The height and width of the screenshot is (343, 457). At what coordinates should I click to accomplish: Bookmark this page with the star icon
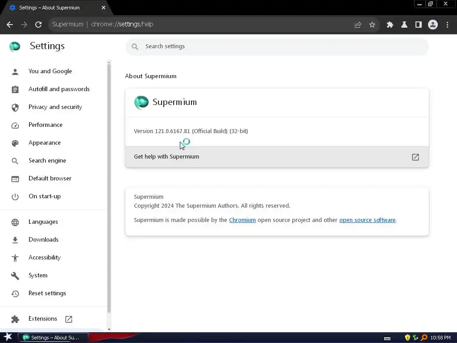click(372, 25)
